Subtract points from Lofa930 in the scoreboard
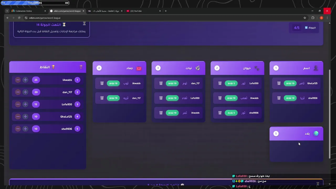This screenshot has width=336, height=189. click(x=18, y=104)
